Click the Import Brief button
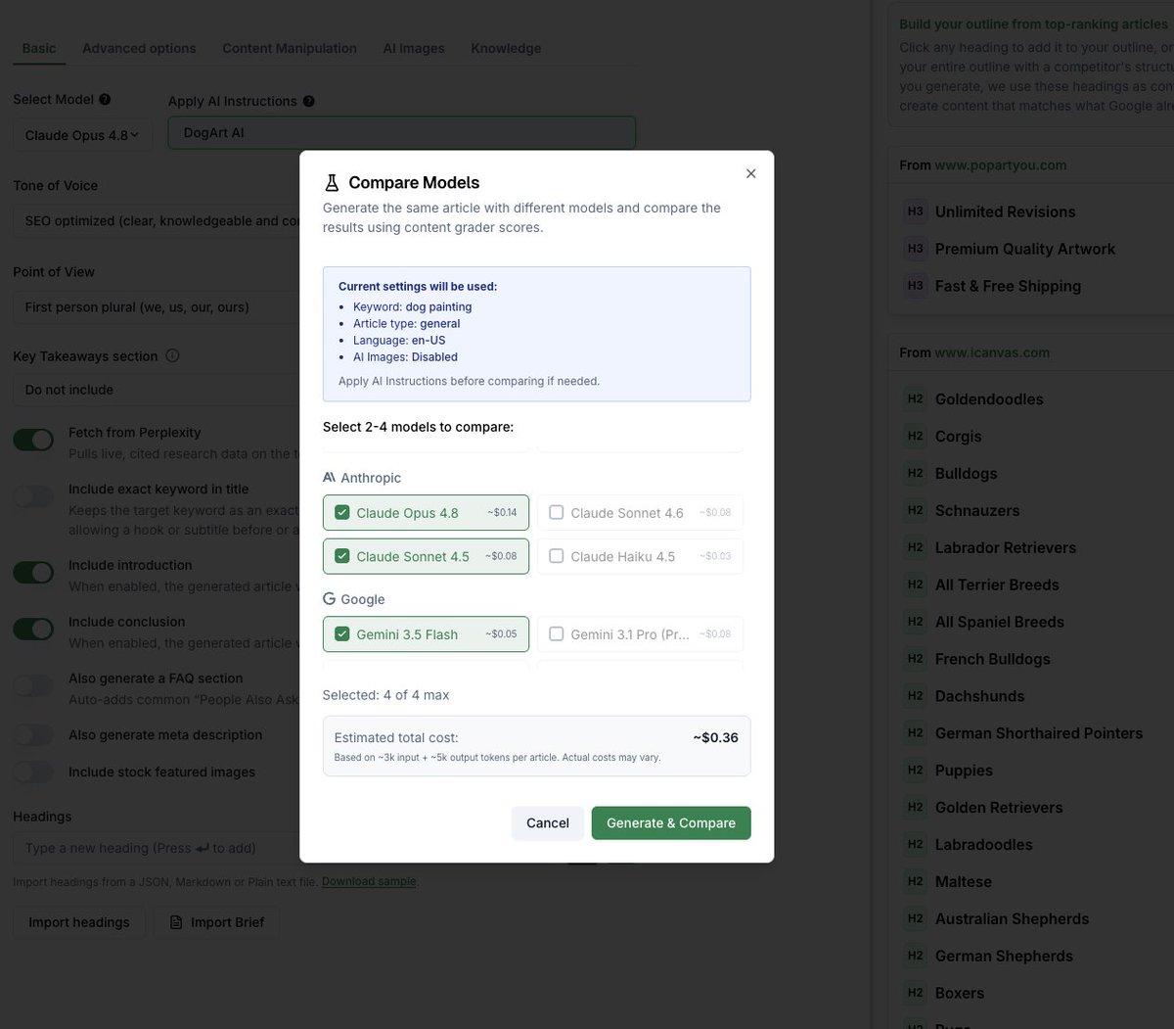 tap(216, 922)
